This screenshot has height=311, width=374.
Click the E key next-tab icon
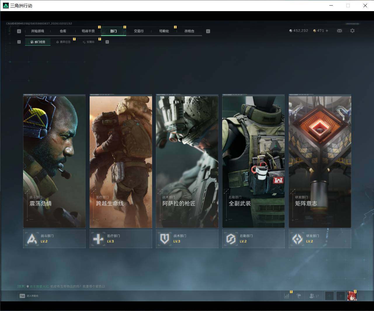click(208, 31)
